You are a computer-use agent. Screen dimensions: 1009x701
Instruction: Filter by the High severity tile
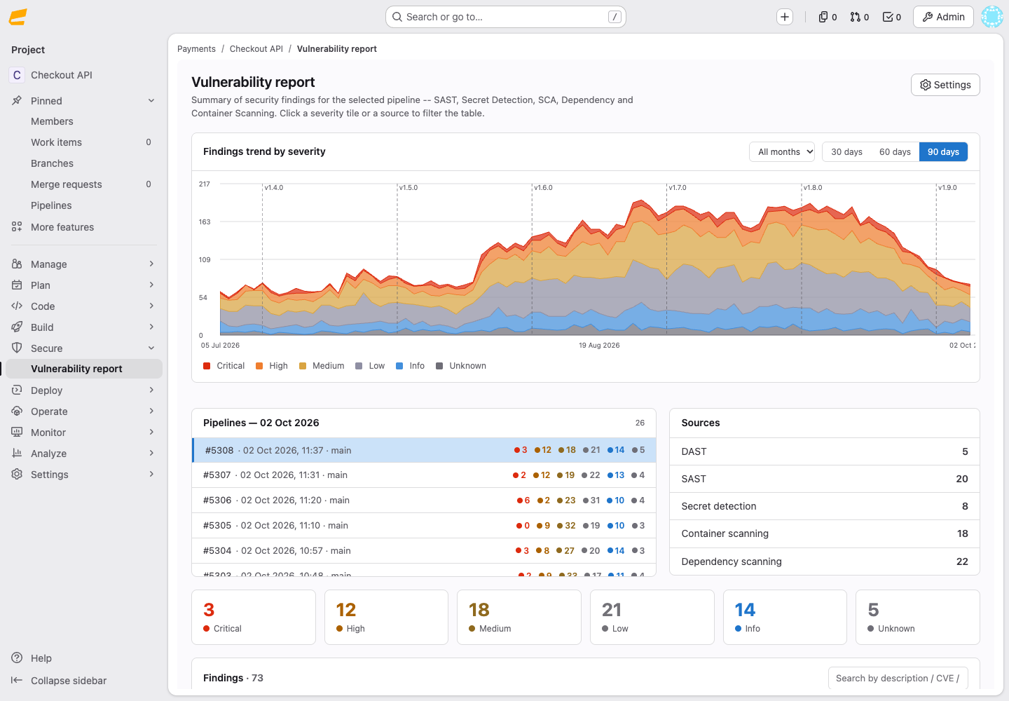click(x=386, y=617)
